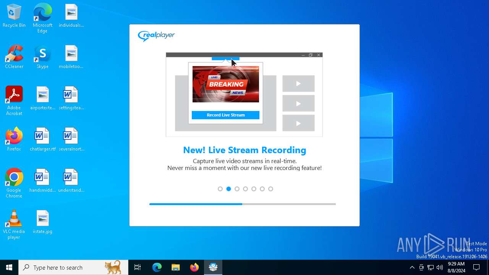The image size is (489, 275).
Task: Select the chatlarger.rtf document
Action: click(42, 140)
